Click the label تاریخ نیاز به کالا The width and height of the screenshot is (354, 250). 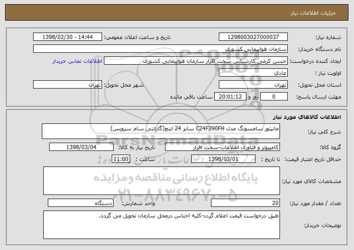(x=137, y=147)
